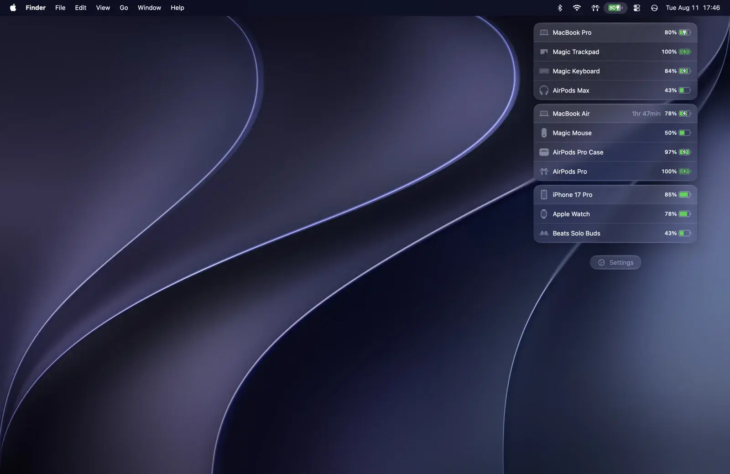Select the "iPhone 17 Pro" device name
The width and height of the screenshot is (730, 474).
pos(573,195)
